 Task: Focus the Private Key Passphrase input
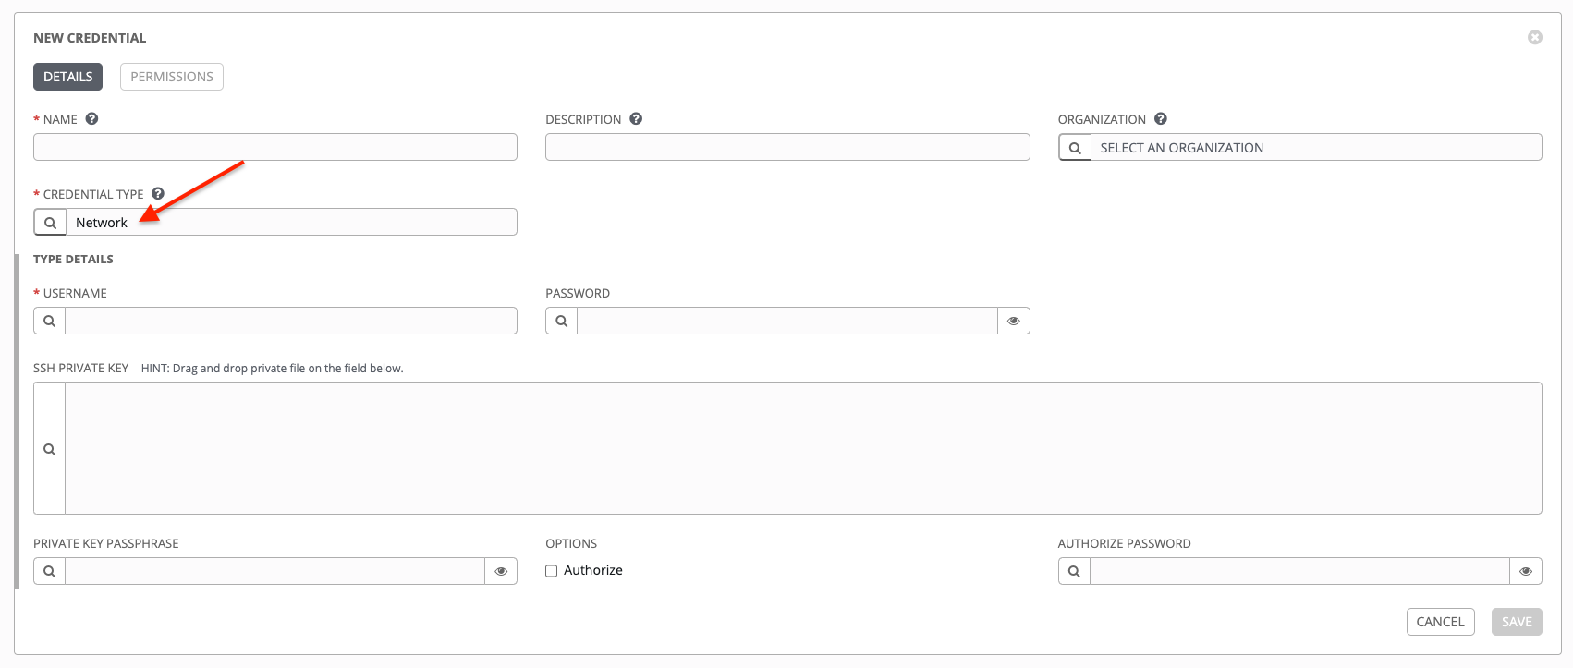(x=275, y=572)
